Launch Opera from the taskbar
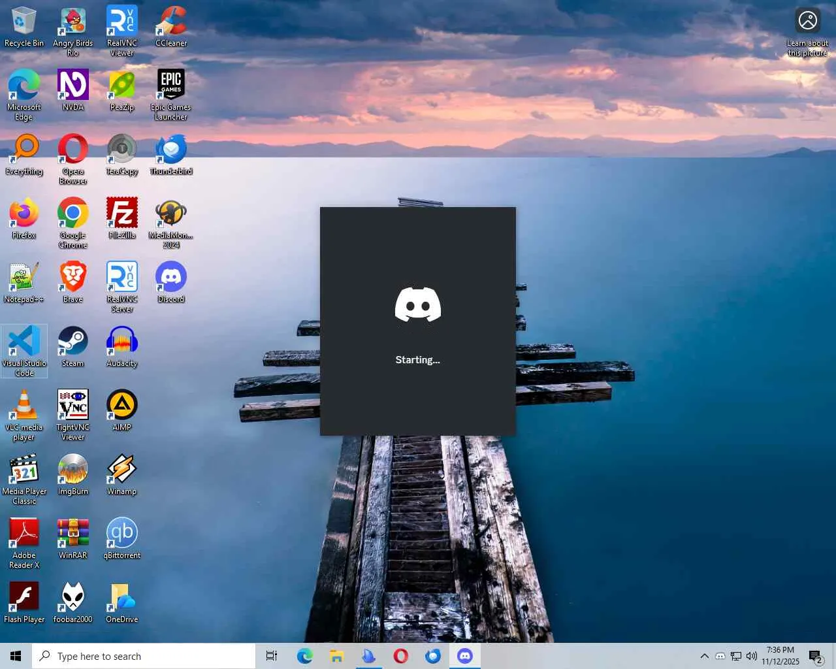 (400, 656)
